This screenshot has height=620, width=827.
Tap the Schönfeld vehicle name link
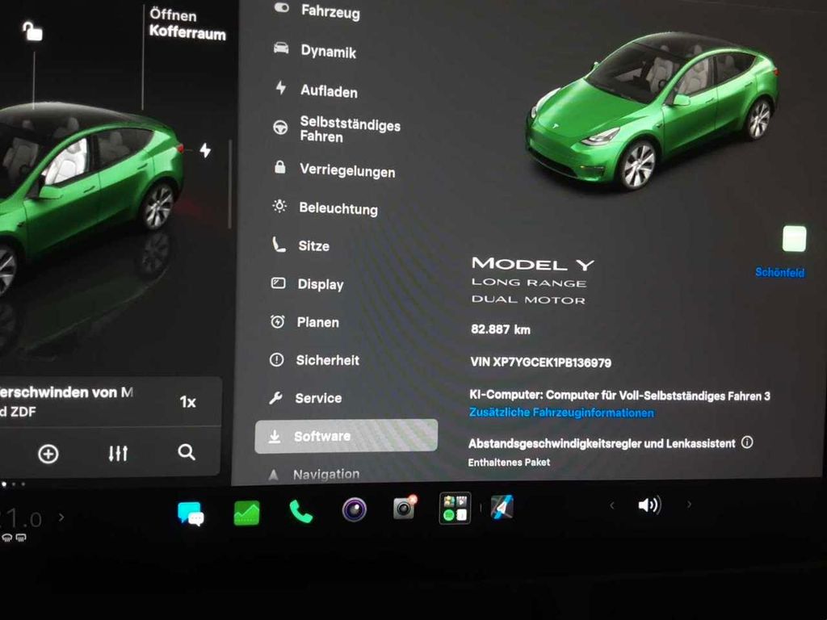pyautogui.click(x=779, y=273)
